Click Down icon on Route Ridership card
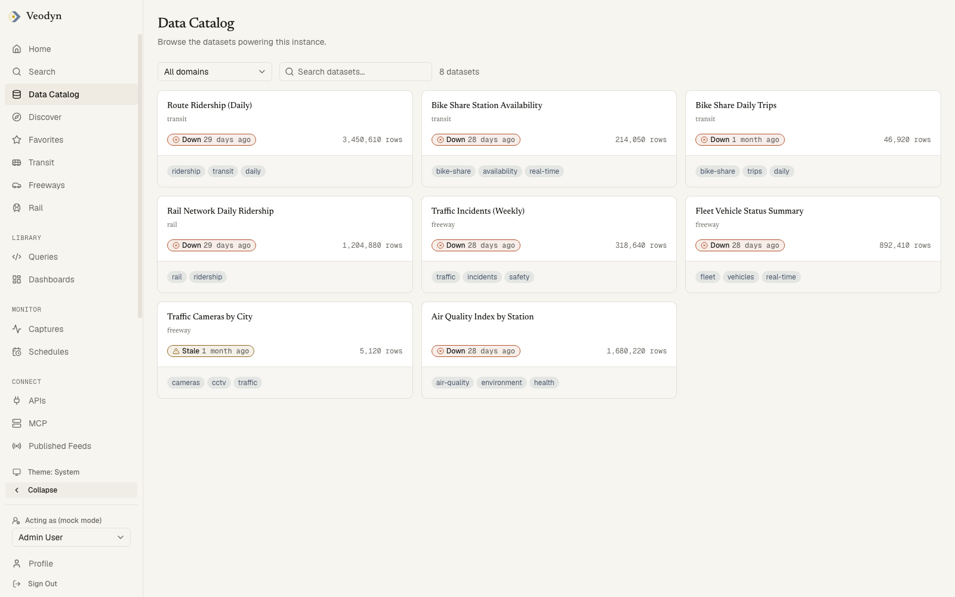The image size is (955, 597). [176, 140]
